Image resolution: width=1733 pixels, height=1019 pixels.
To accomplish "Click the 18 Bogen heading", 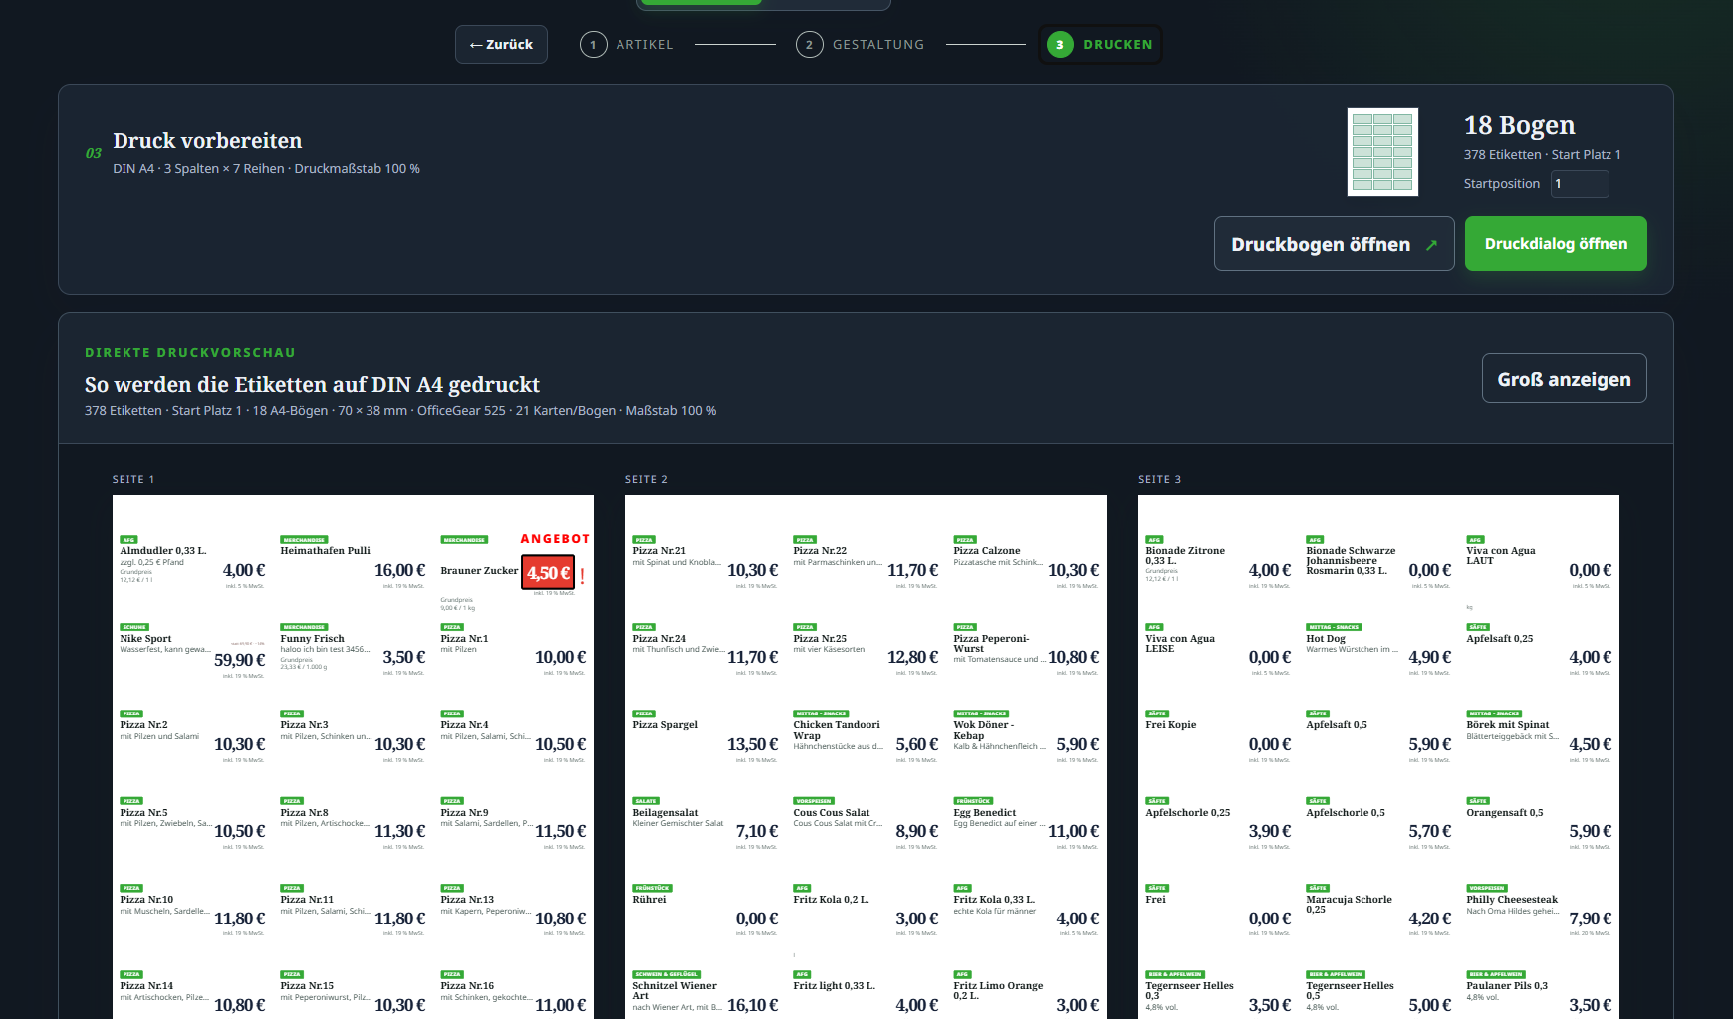I will pos(1519,125).
